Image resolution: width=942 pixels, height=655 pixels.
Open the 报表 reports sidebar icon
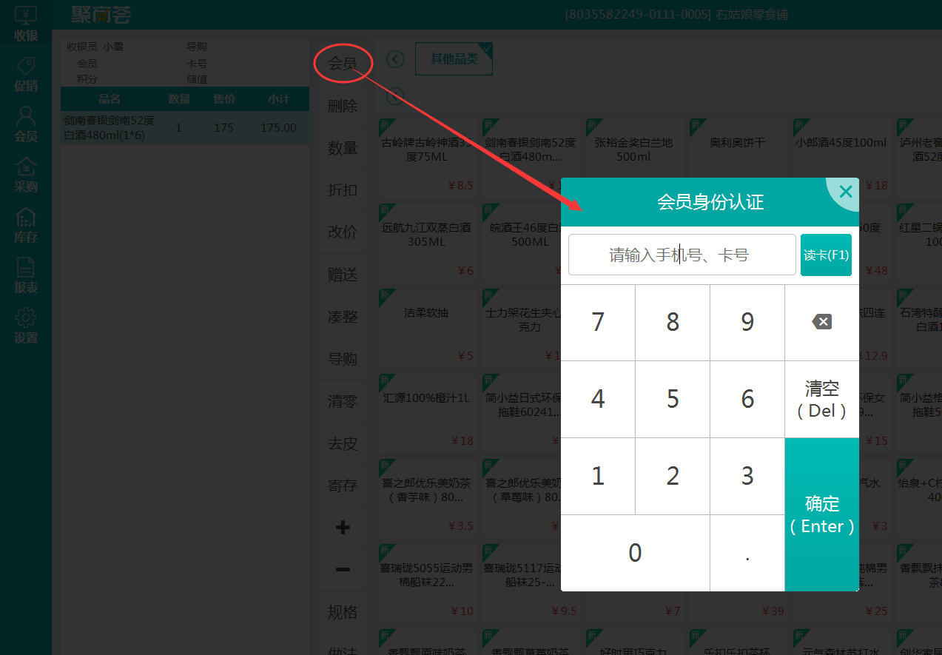[26, 275]
